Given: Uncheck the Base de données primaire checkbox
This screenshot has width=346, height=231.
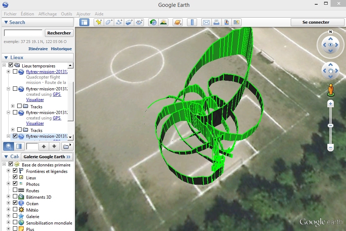Looking at the screenshot, I should pos(11,164).
